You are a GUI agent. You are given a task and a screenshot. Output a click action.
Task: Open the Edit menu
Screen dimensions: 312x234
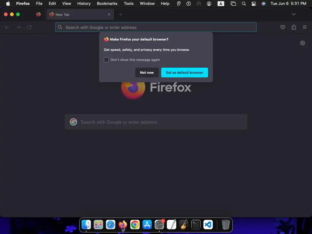click(52, 3)
